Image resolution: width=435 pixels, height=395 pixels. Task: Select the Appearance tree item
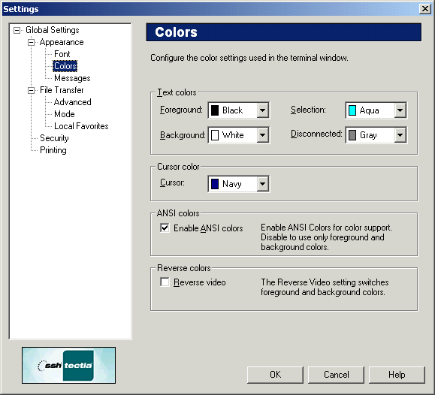click(62, 42)
